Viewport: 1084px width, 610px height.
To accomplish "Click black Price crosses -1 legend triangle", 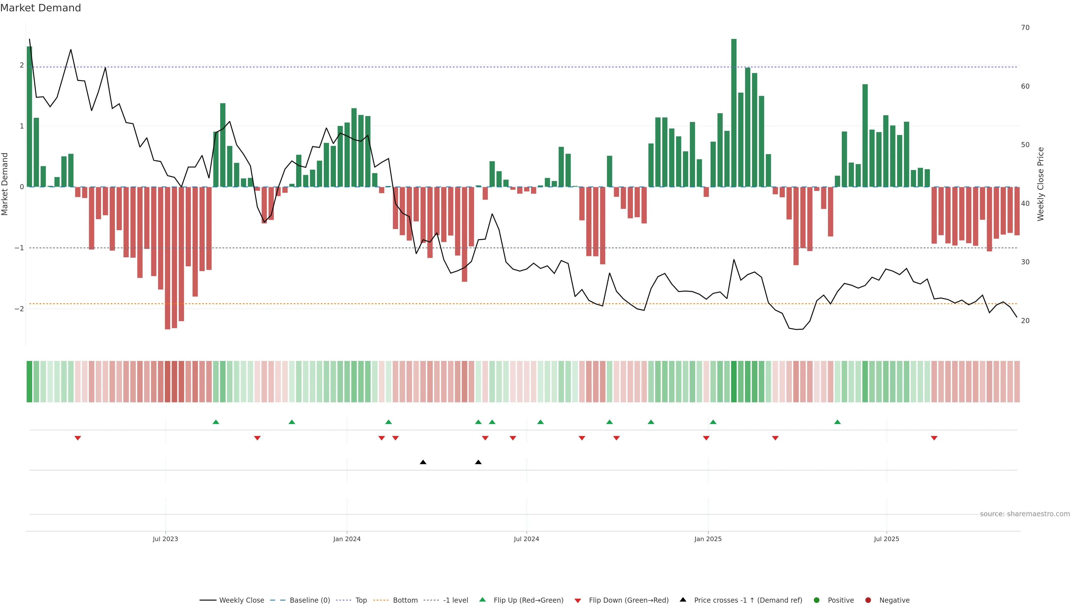I will (683, 600).
